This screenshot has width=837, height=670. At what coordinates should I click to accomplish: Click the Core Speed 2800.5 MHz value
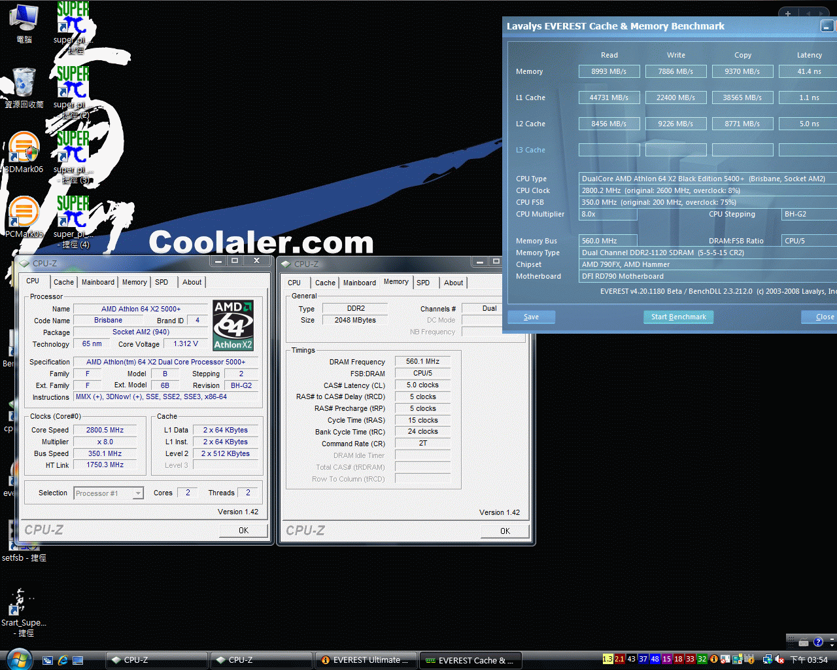click(x=105, y=430)
